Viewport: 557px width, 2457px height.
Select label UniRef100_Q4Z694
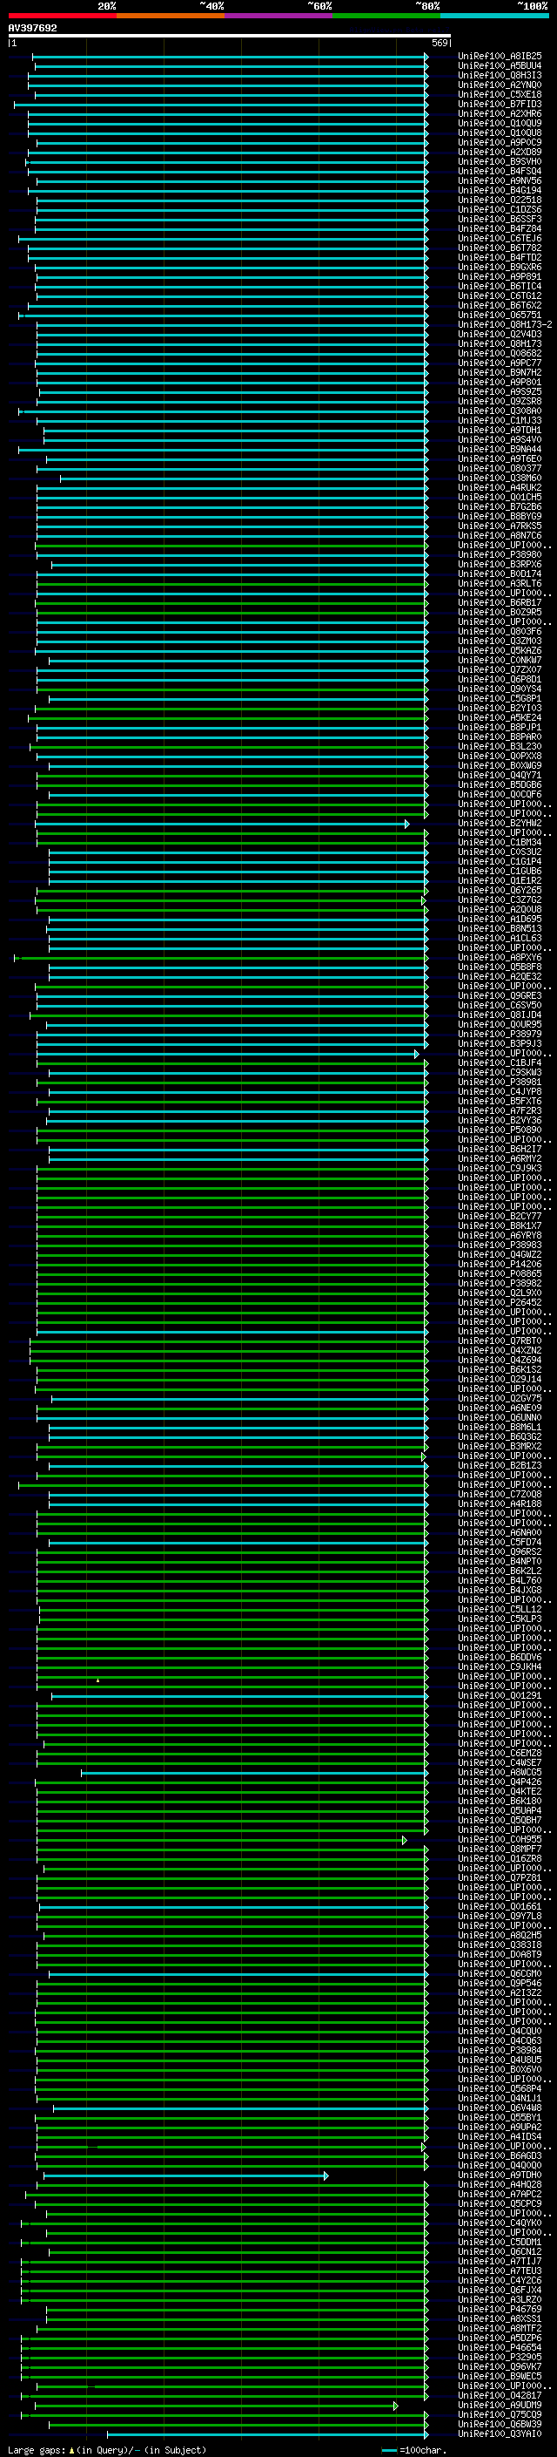click(x=500, y=1361)
